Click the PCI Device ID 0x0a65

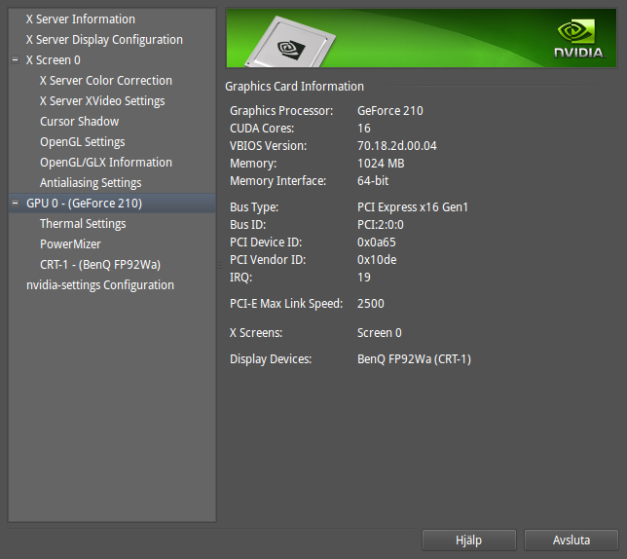click(376, 242)
